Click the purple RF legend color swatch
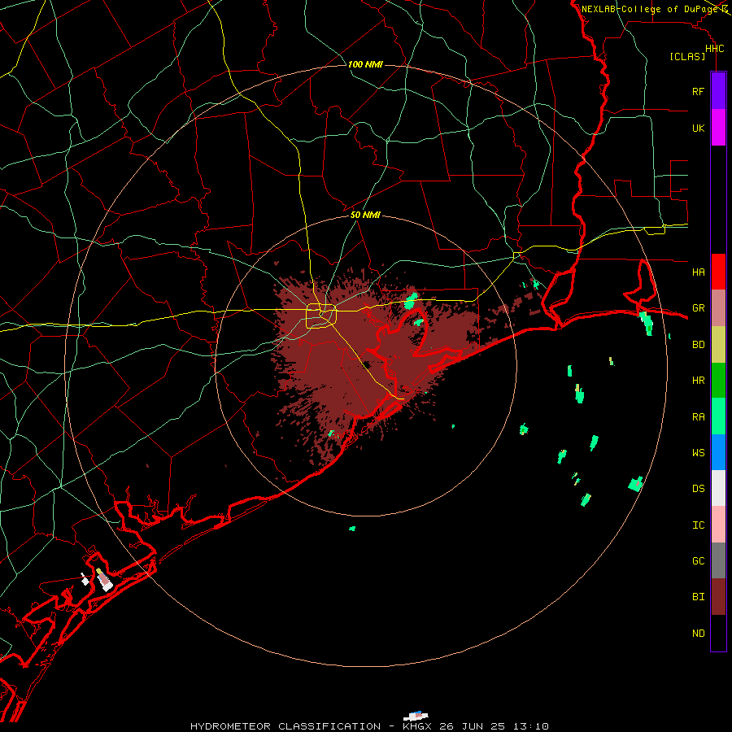Screen dimensions: 732x732 [x=718, y=91]
